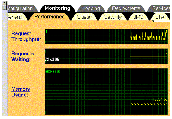Switch to the JTA sub-tab
Viewport: 172px width, 119px height.
click(160, 17)
